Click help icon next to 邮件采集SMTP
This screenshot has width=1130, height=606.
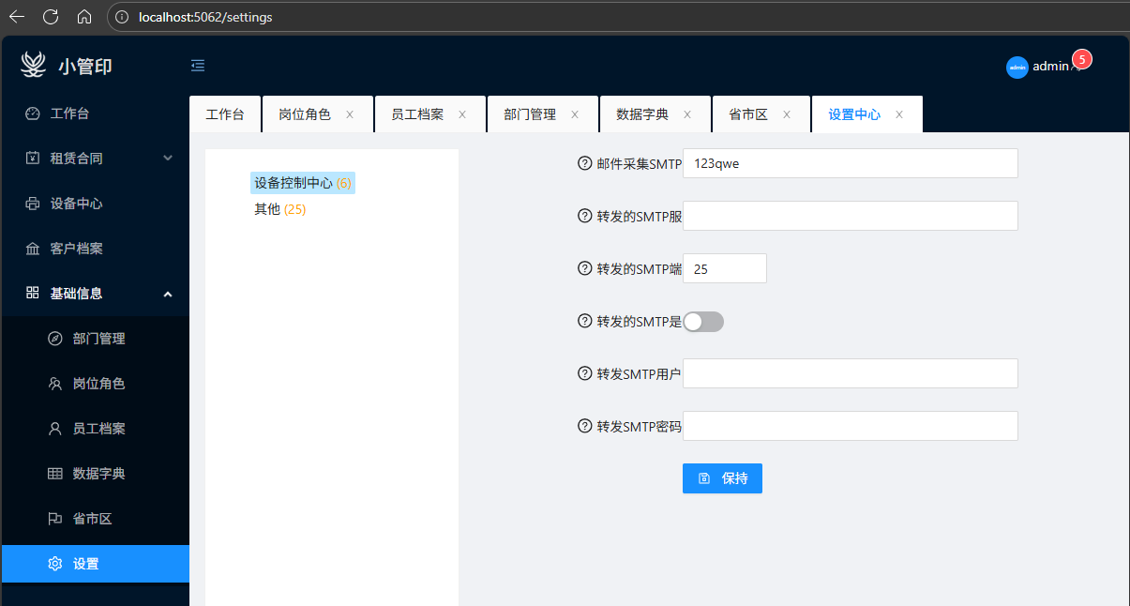(x=585, y=163)
